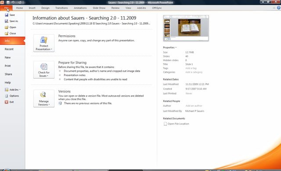281x171 pixels.
Task: Click the Add an author field
Action: click(194, 106)
